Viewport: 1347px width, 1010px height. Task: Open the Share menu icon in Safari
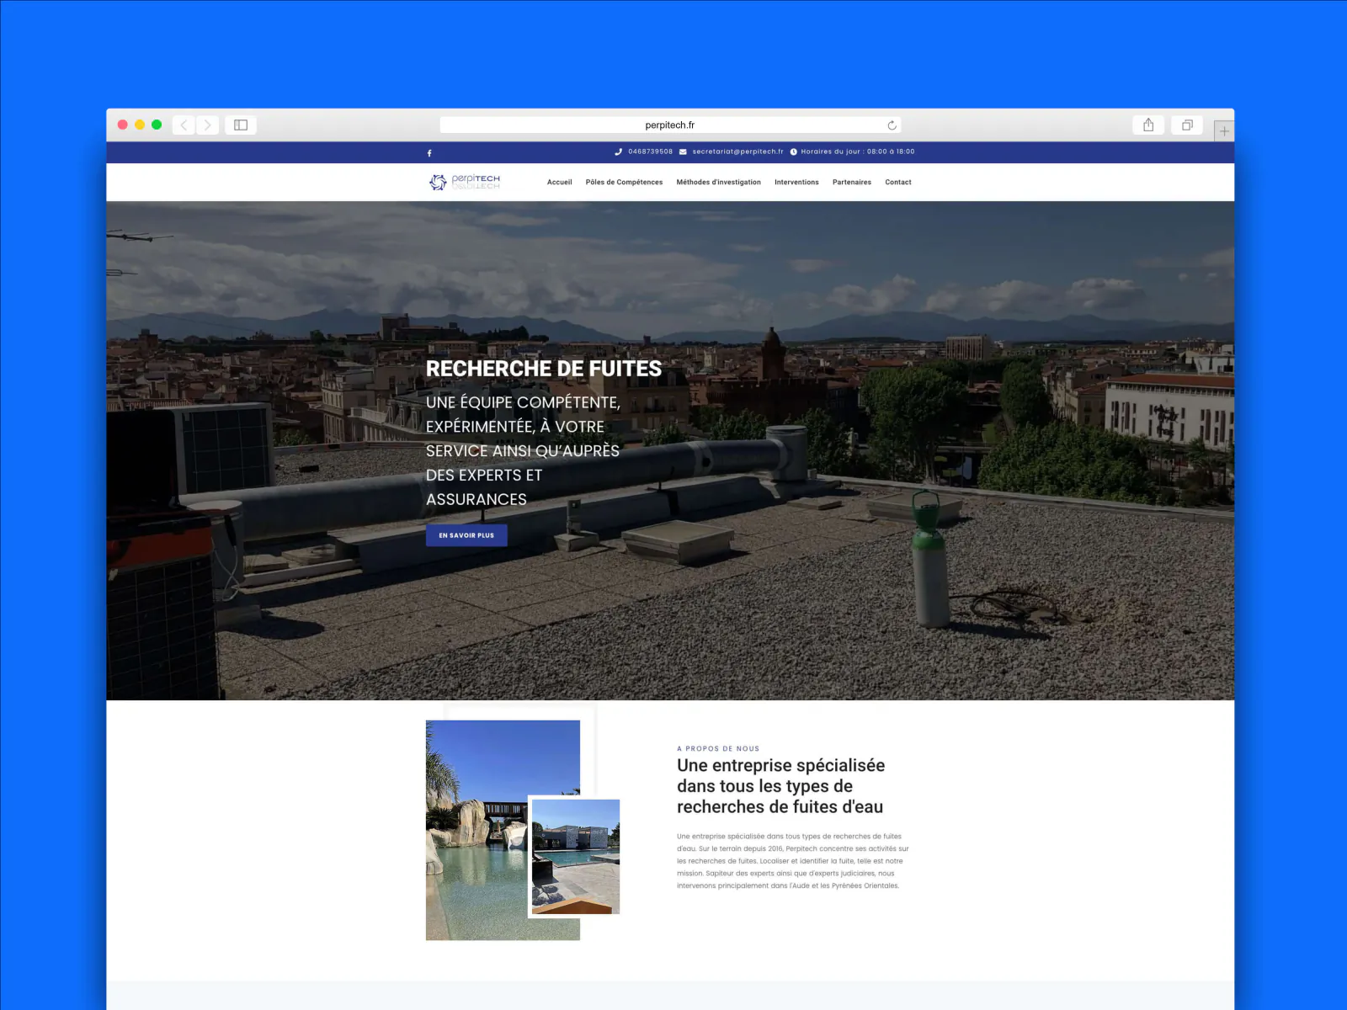1148,125
